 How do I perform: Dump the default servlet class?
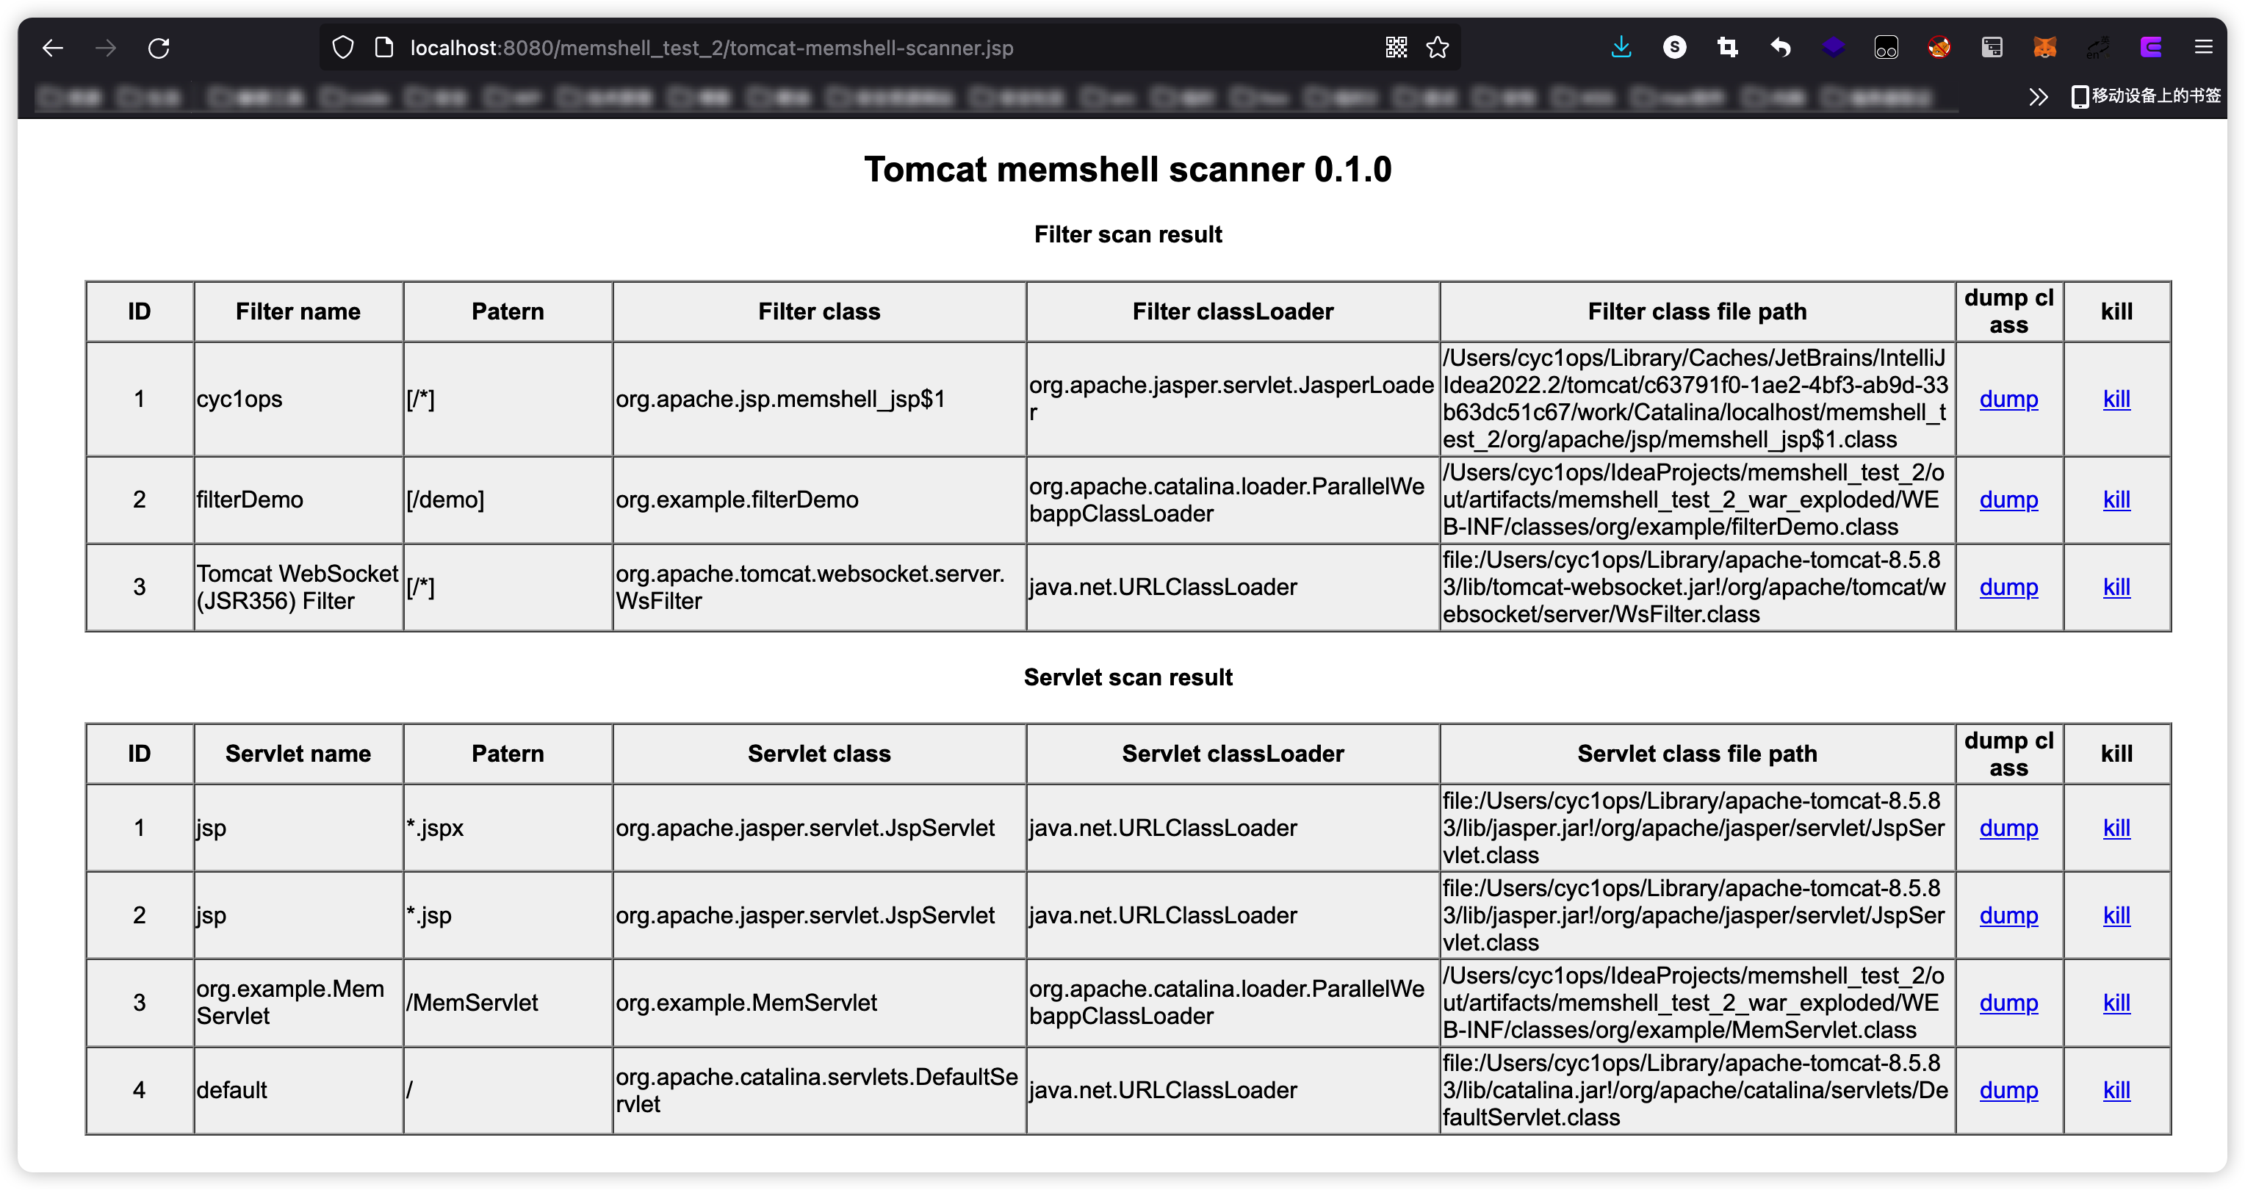click(x=2008, y=1090)
